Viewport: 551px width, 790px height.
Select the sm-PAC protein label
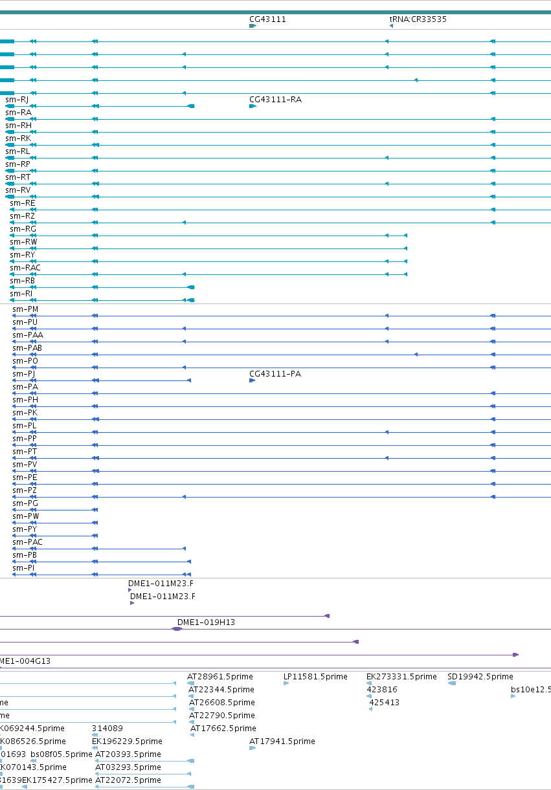(x=28, y=542)
